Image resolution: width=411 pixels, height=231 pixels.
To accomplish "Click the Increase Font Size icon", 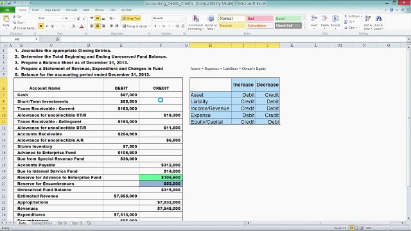I will click(x=78, y=19).
